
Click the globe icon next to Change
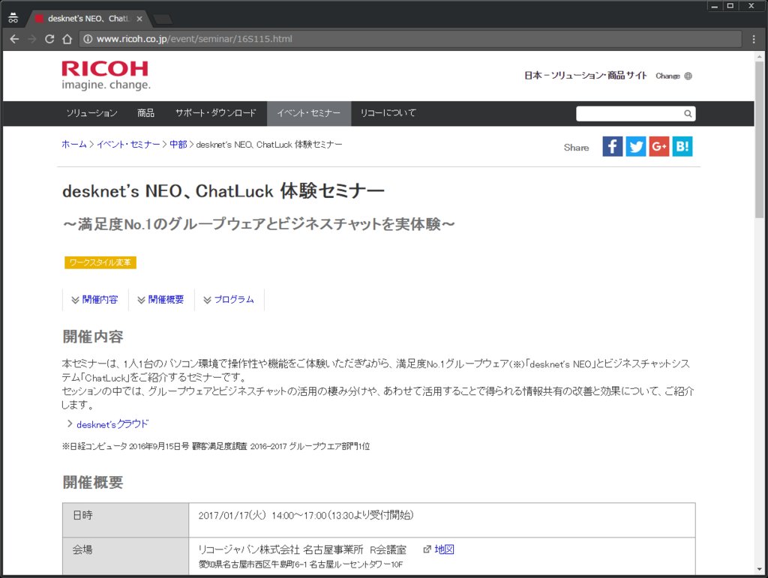click(688, 76)
